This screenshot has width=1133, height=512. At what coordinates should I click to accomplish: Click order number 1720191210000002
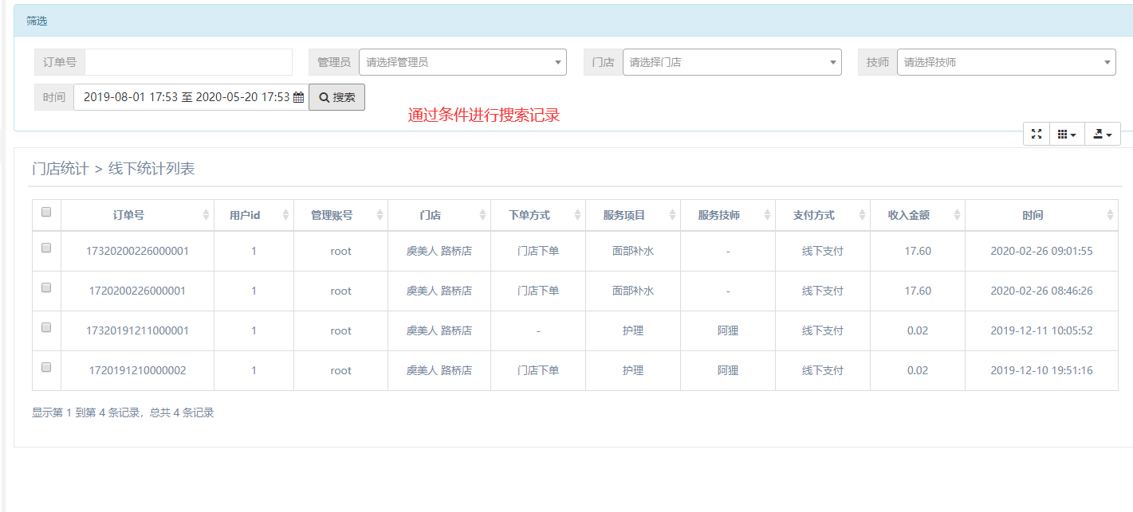tap(137, 370)
